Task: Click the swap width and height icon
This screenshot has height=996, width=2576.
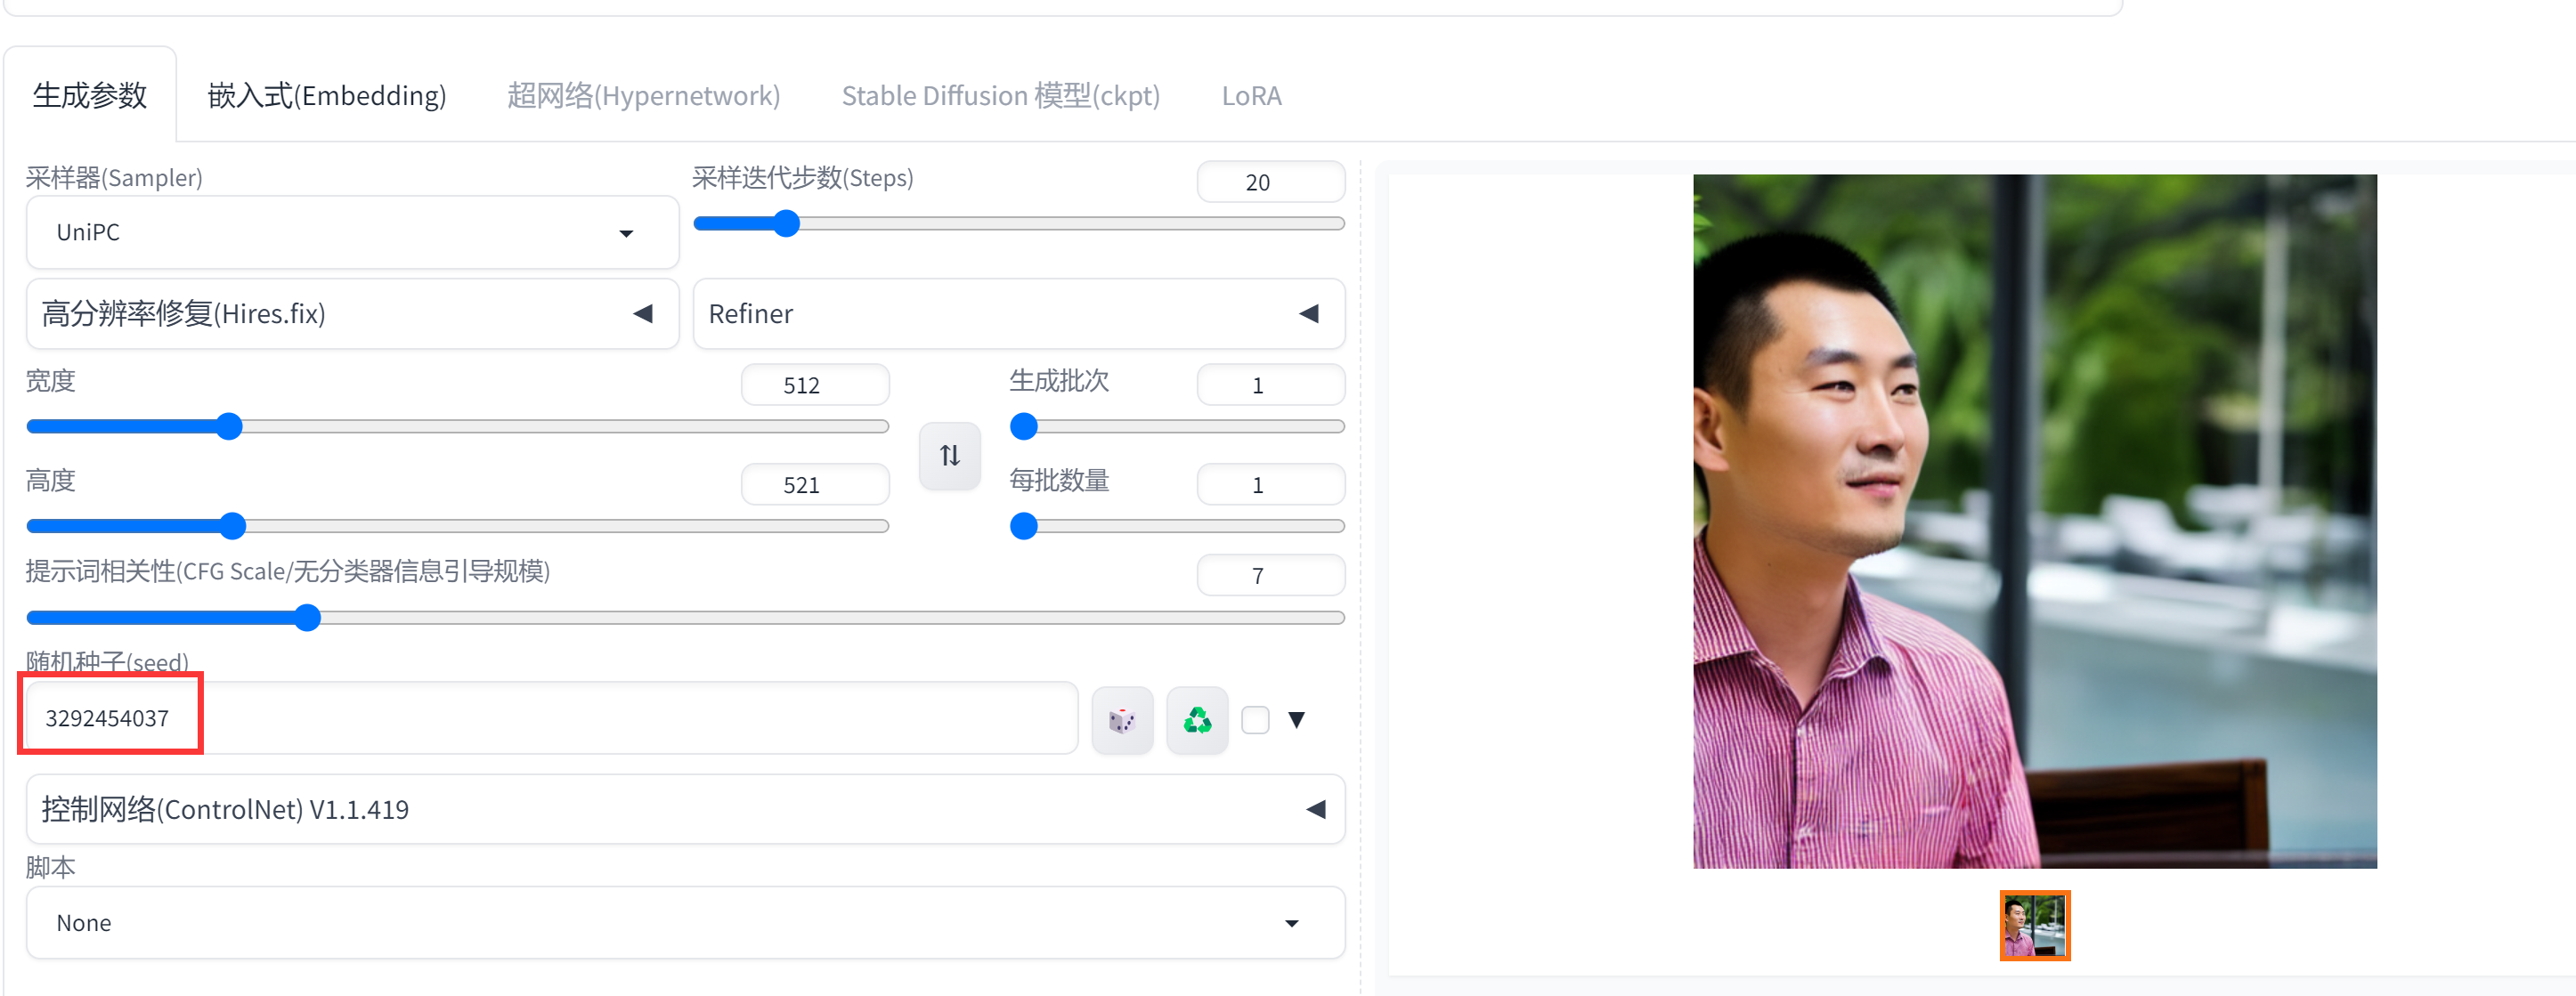Action: click(949, 456)
